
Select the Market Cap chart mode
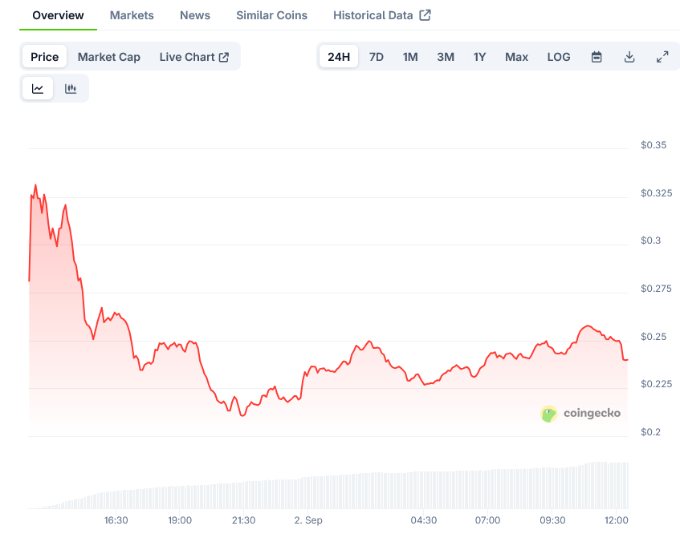pos(109,57)
